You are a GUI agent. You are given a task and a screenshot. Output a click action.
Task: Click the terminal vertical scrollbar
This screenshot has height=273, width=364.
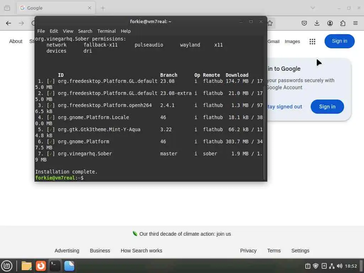pos(264,132)
